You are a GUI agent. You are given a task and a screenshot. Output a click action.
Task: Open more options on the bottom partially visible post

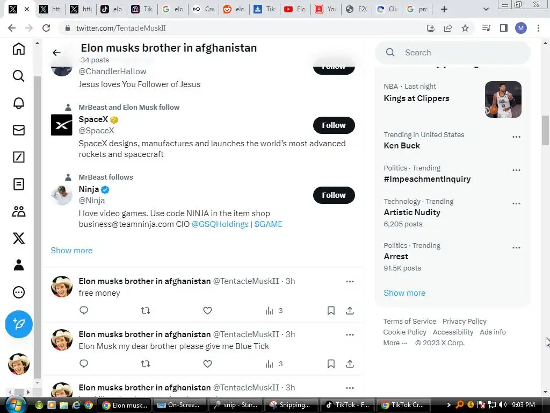pyautogui.click(x=350, y=388)
